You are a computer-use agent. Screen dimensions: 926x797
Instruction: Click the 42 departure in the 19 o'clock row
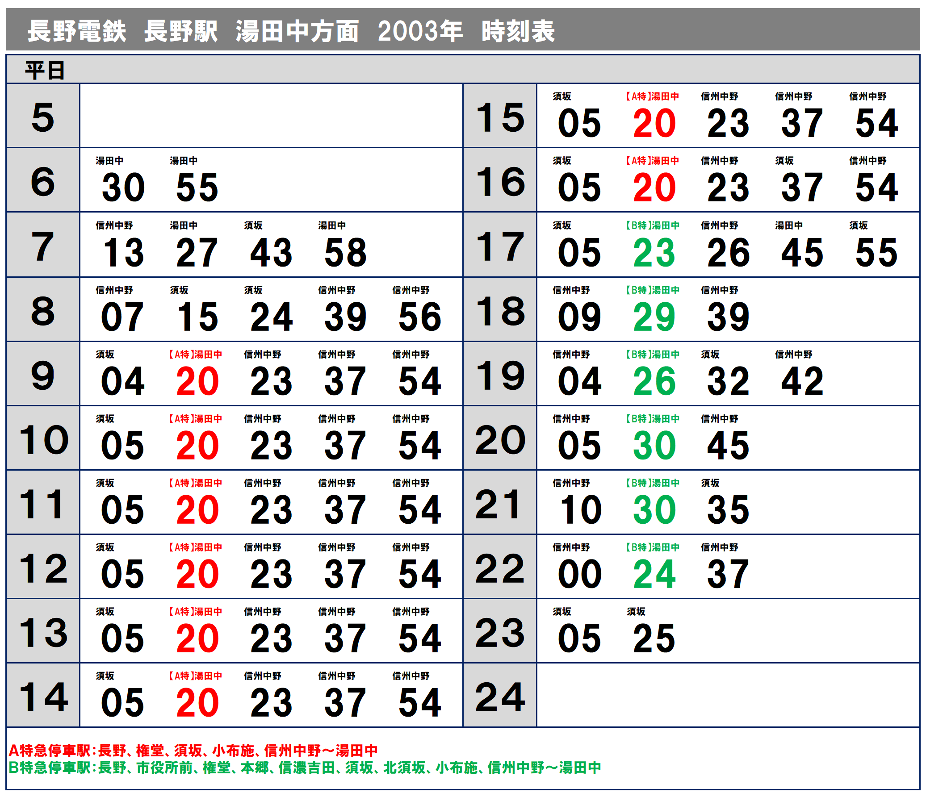pyautogui.click(x=802, y=381)
